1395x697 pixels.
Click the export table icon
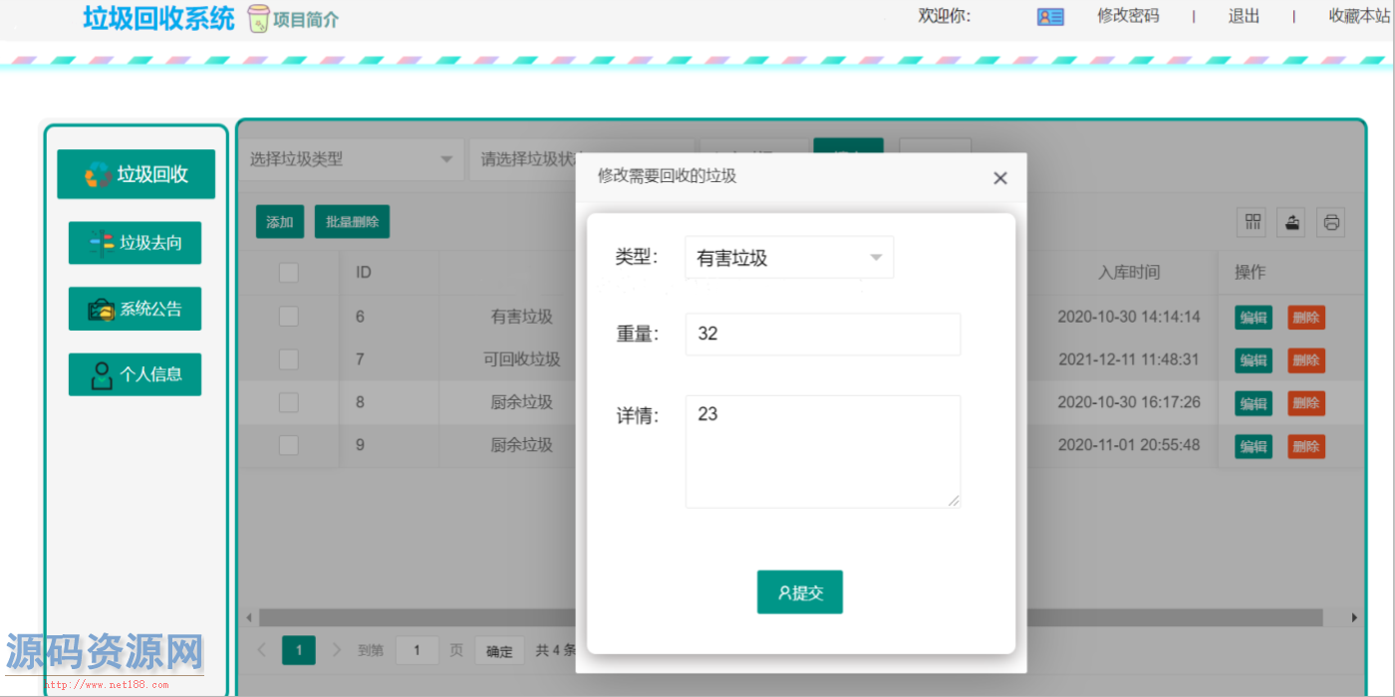point(1291,222)
